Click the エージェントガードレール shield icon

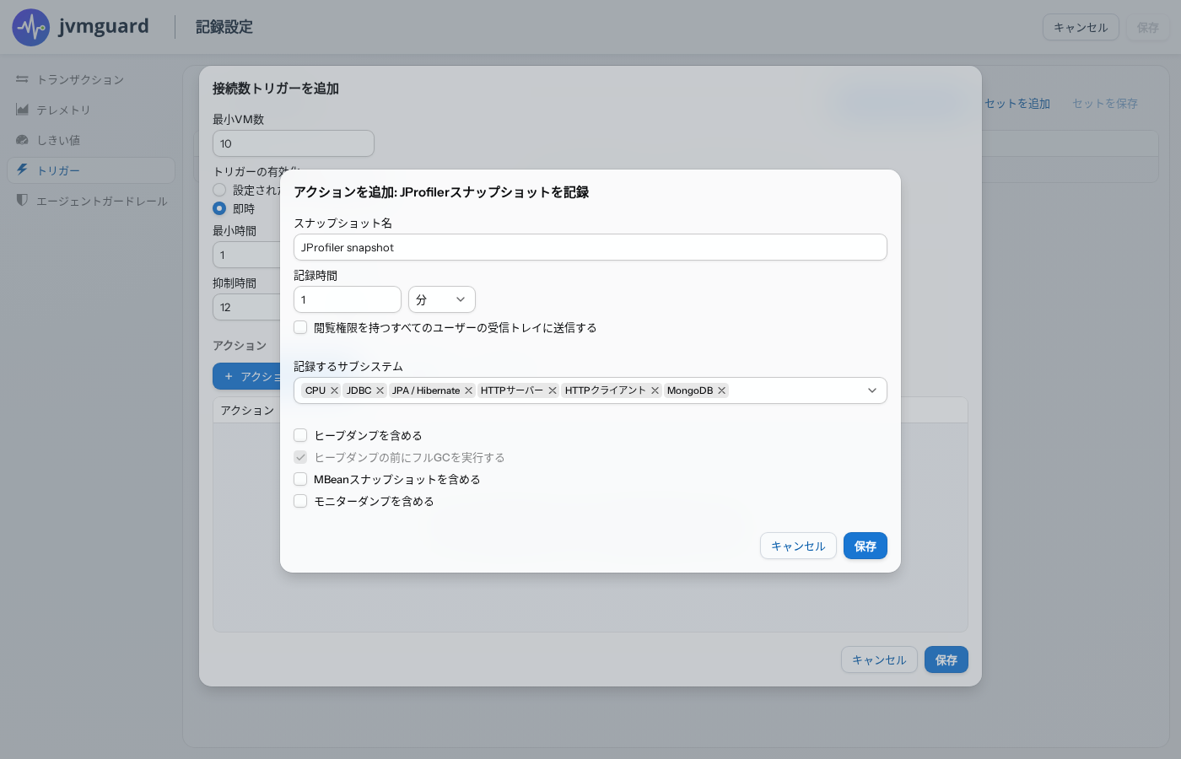22,200
